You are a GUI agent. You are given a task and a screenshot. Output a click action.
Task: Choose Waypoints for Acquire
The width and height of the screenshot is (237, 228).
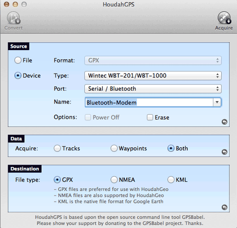click(114, 149)
